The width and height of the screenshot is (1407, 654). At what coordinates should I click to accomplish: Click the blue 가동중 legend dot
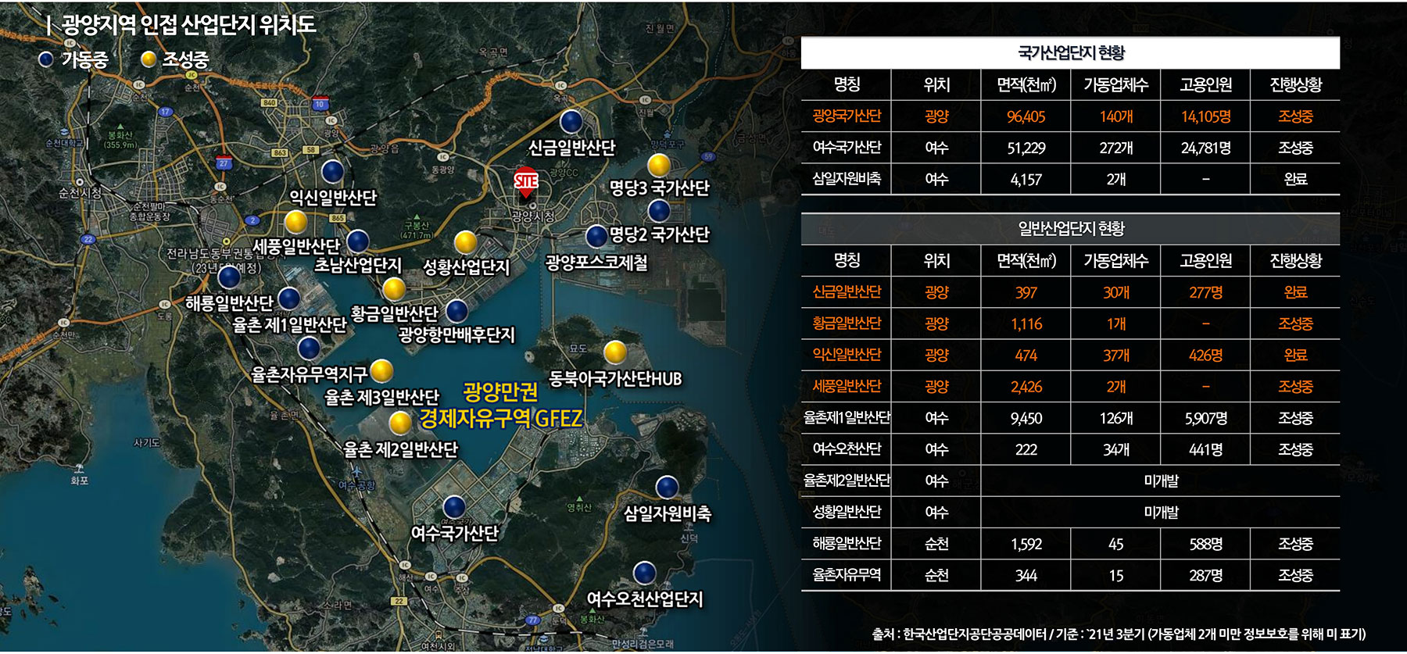(x=46, y=59)
